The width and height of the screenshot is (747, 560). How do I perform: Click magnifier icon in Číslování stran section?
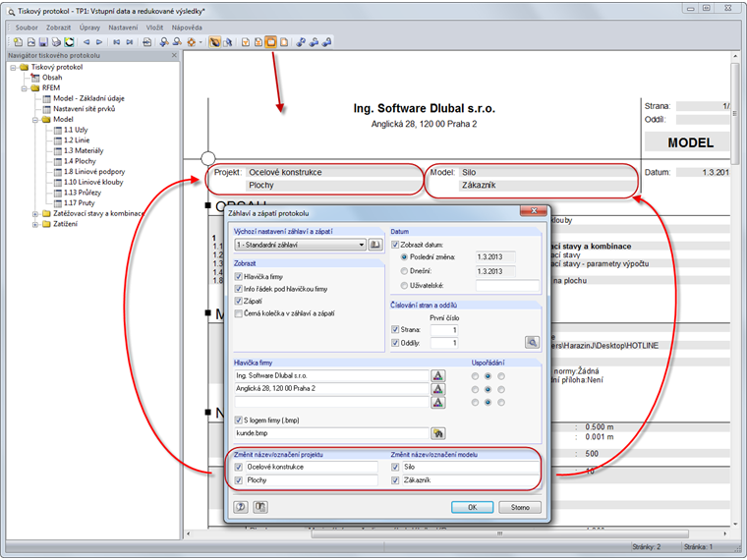pos(532,342)
